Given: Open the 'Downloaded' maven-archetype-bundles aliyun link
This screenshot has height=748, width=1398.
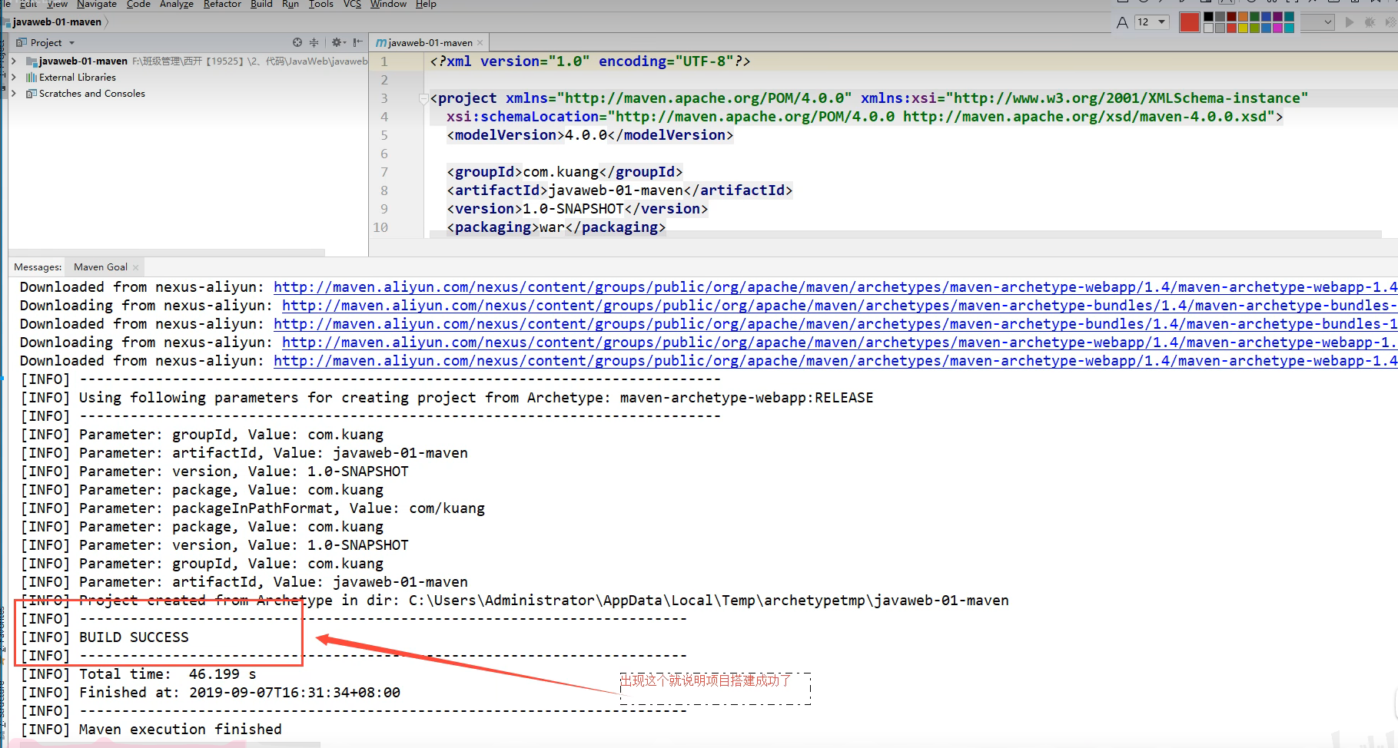Looking at the screenshot, I should (x=835, y=324).
